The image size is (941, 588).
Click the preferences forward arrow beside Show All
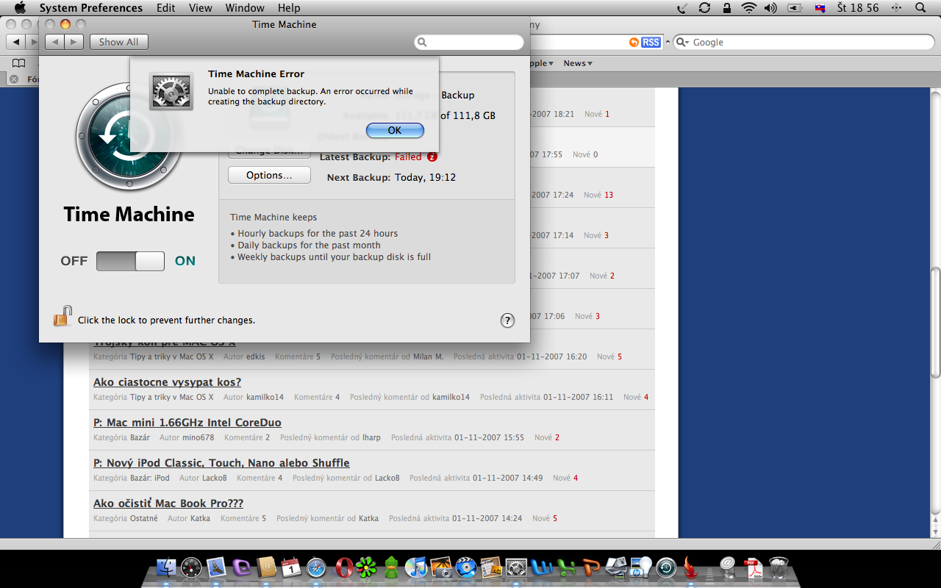point(73,42)
